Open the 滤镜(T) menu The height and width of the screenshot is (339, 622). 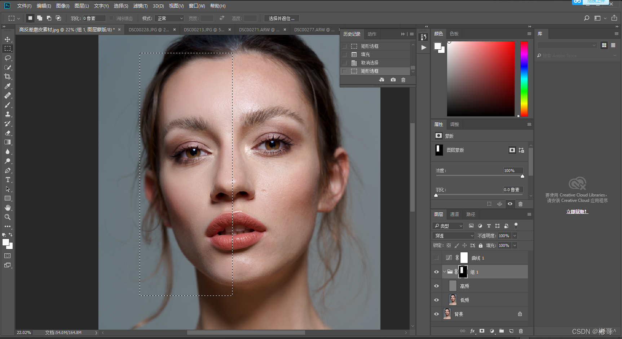(140, 6)
